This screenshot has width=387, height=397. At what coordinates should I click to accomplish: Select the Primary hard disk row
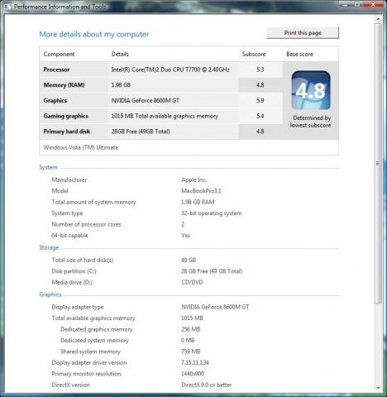(x=161, y=132)
